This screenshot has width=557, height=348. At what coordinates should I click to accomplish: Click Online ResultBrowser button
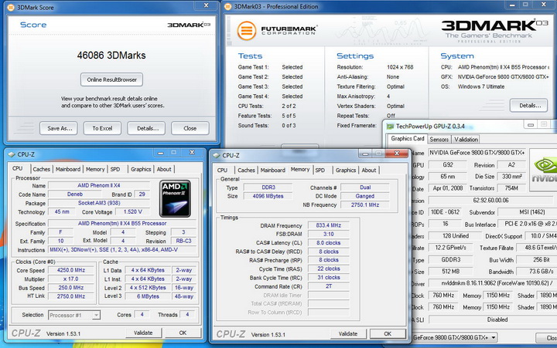(112, 79)
